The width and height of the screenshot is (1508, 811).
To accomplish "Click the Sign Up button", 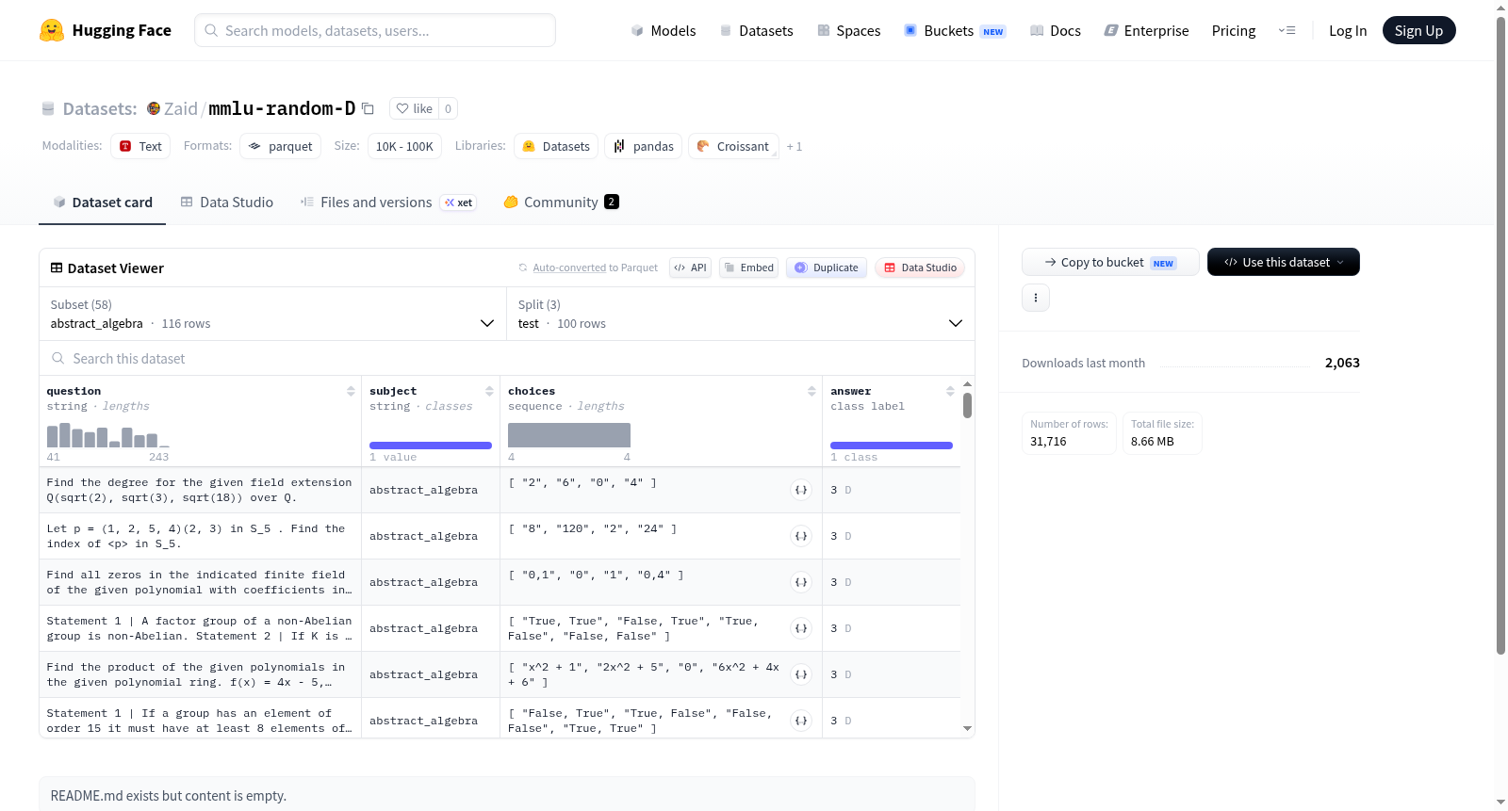I will point(1418,30).
